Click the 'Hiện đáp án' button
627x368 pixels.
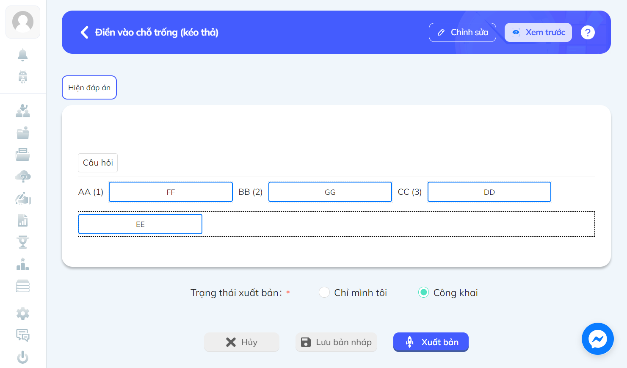[89, 88]
